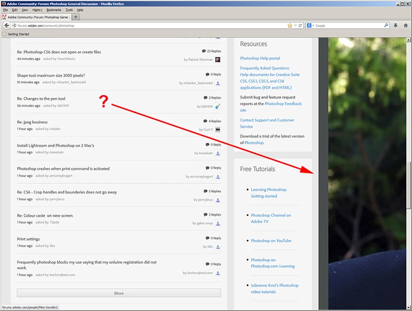Go to the Home page icon
The width and height of the screenshot is (412, 311).
click(x=406, y=25)
